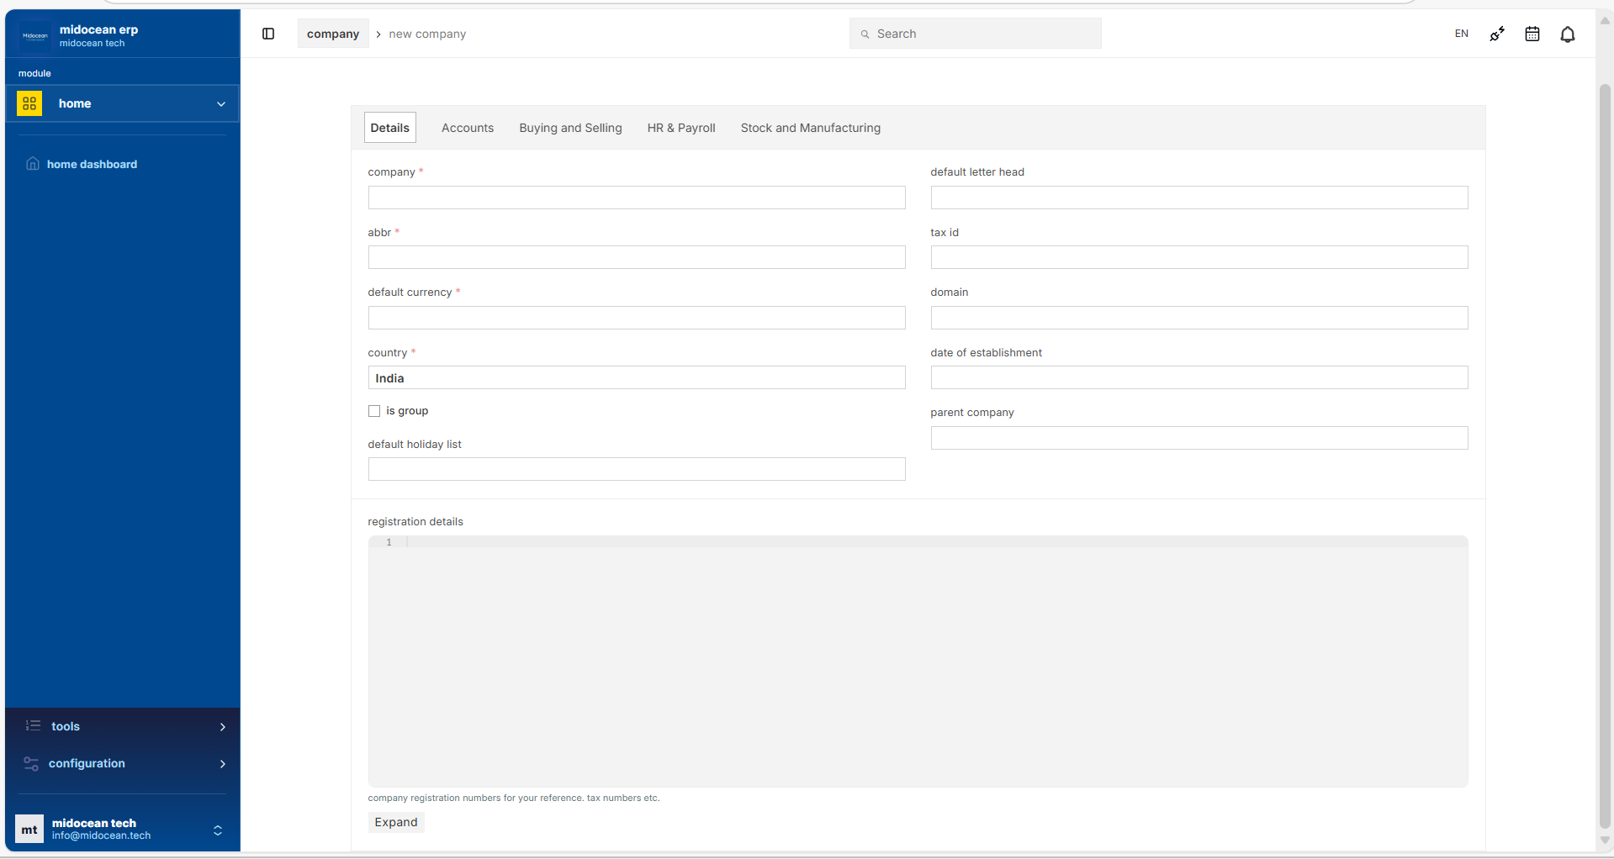
Task: Expand the configuration menu chevron
Action: 222,764
